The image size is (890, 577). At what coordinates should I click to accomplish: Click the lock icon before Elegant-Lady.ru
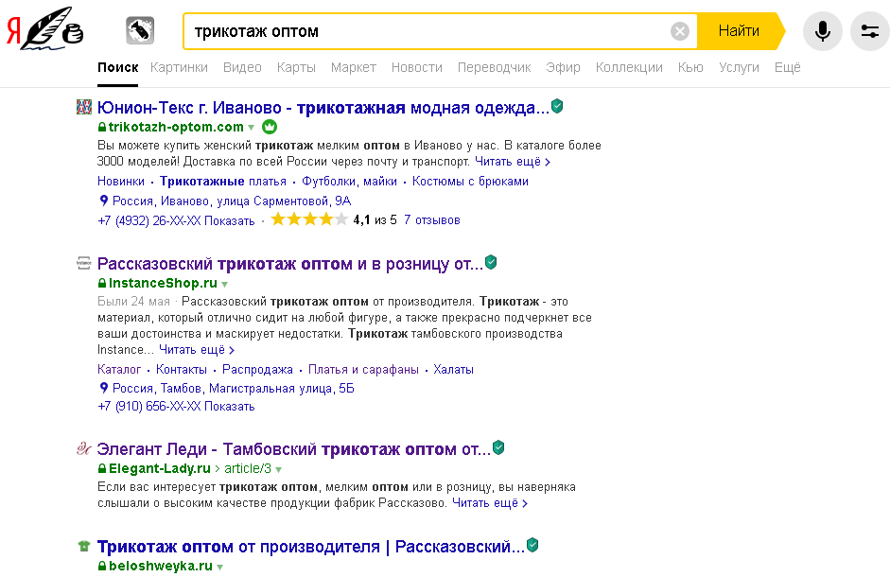tap(101, 467)
